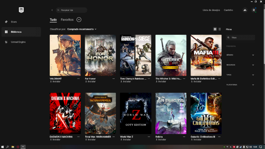Install Galactic Civilizations III
Viewport: 265px width, 149px height.
(x=196, y=140)
